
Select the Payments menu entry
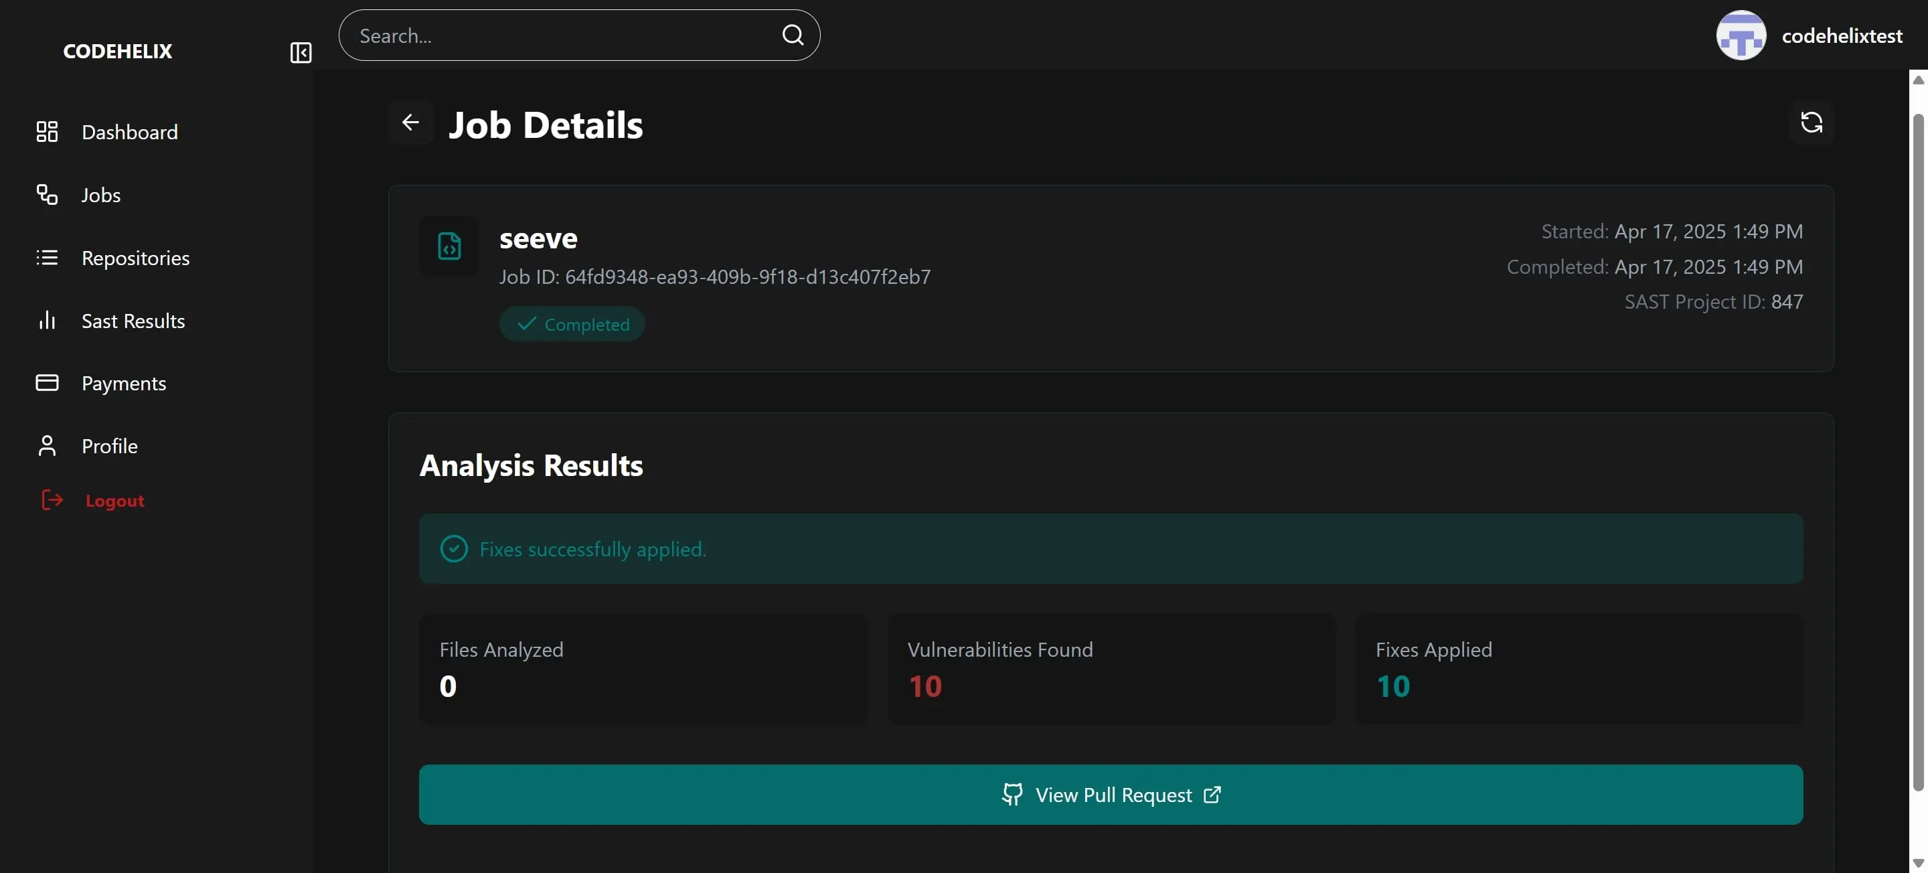[123, 382]
